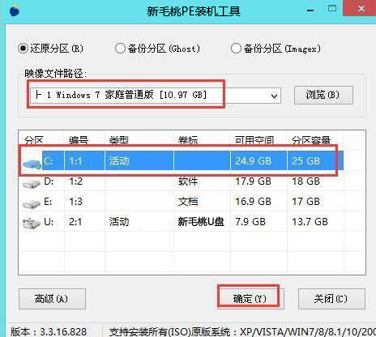
Task: Minimize the 新毛桃PE装机工具 window
Action: 310,10
